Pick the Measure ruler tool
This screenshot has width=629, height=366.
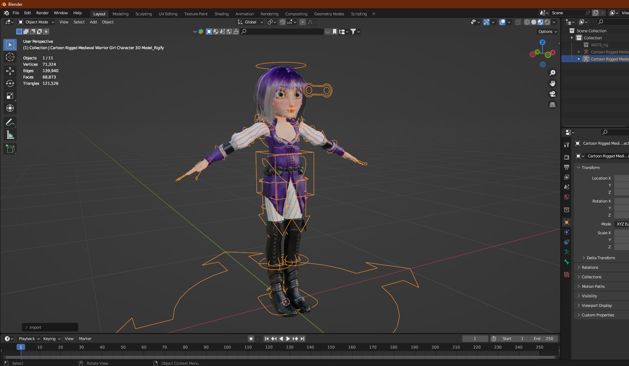click(10, 135)
